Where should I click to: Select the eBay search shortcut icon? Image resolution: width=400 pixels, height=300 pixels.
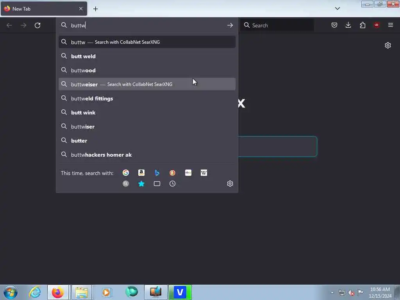click(x=188, y=173)
